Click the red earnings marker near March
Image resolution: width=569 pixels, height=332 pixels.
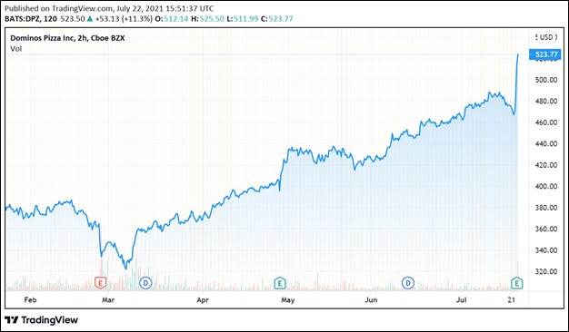click(x=101, y=283)
